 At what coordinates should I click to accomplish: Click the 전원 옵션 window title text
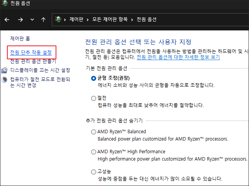(20, 3)
